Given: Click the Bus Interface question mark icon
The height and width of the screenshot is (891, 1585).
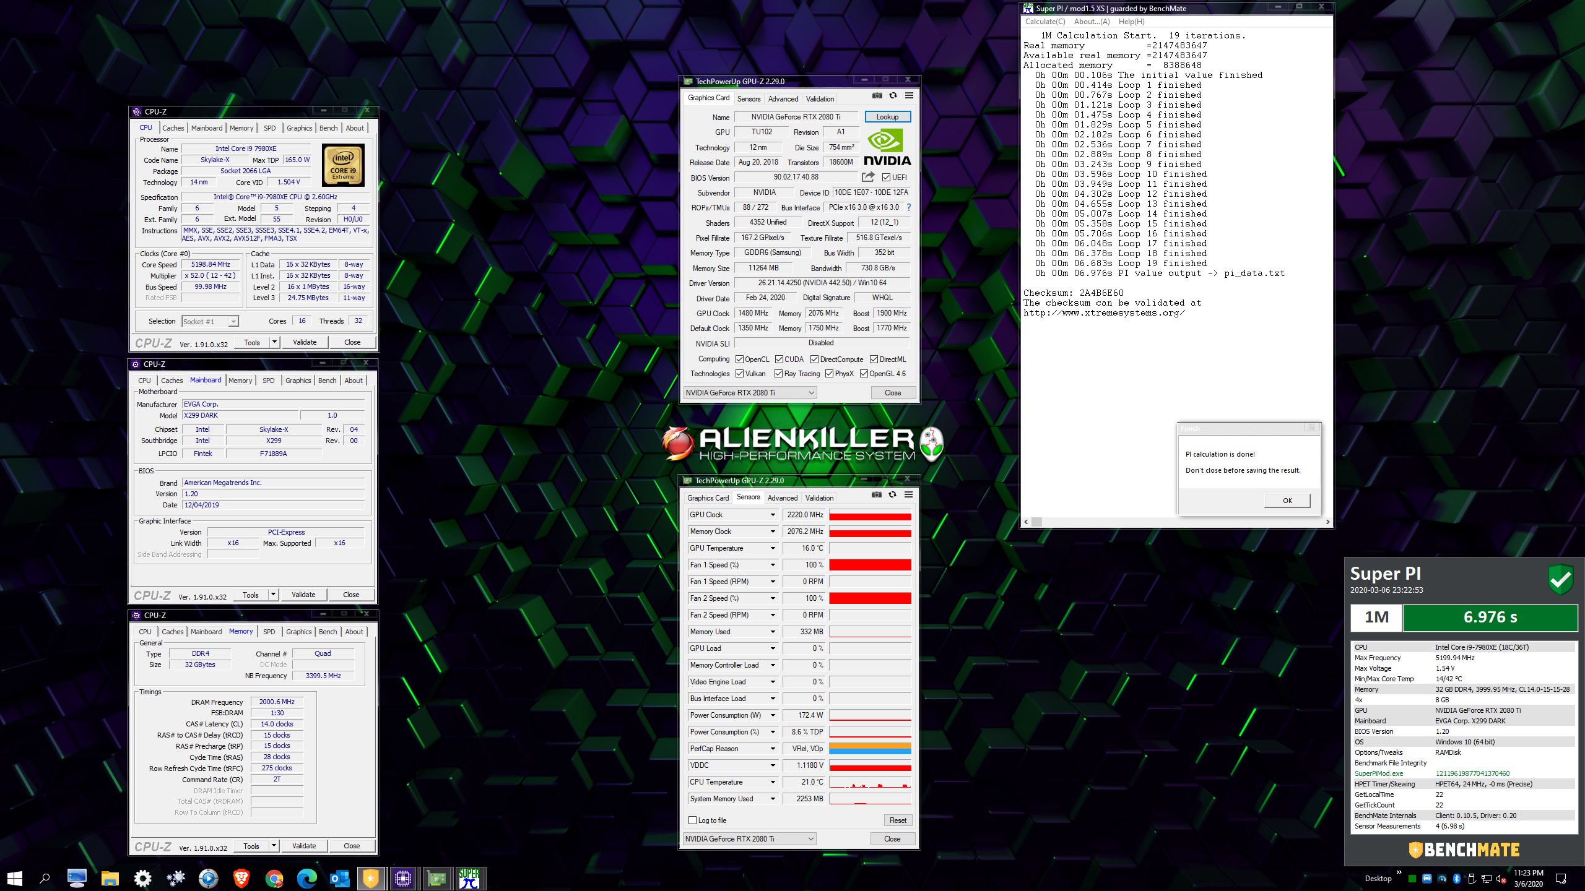Looking at the screenshot, I should (908, 208).
